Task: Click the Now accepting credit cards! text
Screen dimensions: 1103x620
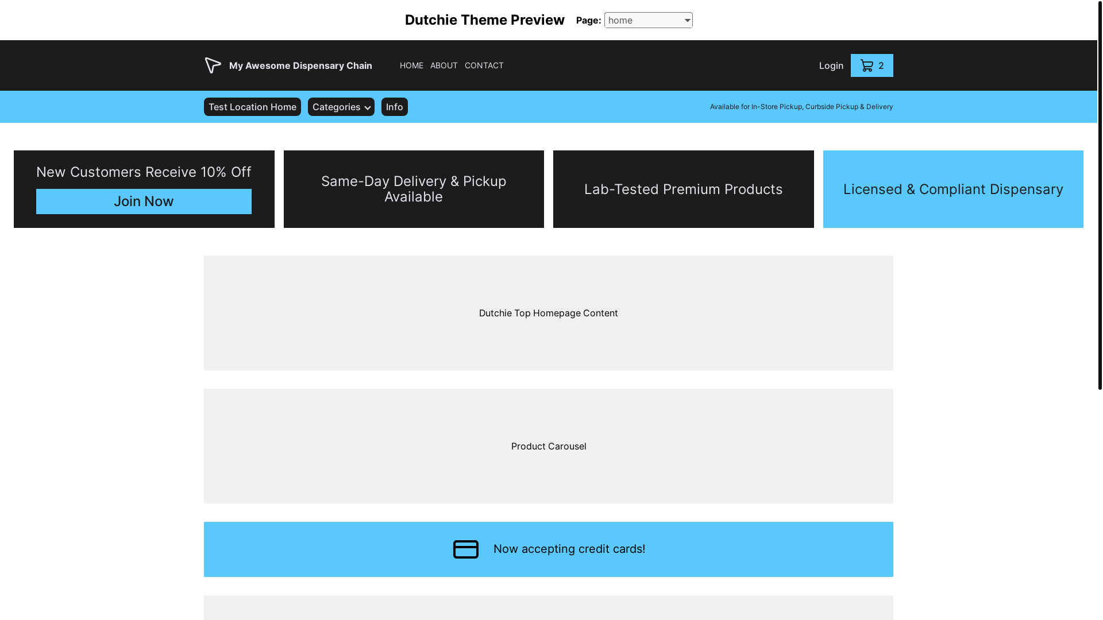Action: pos(569,549)
